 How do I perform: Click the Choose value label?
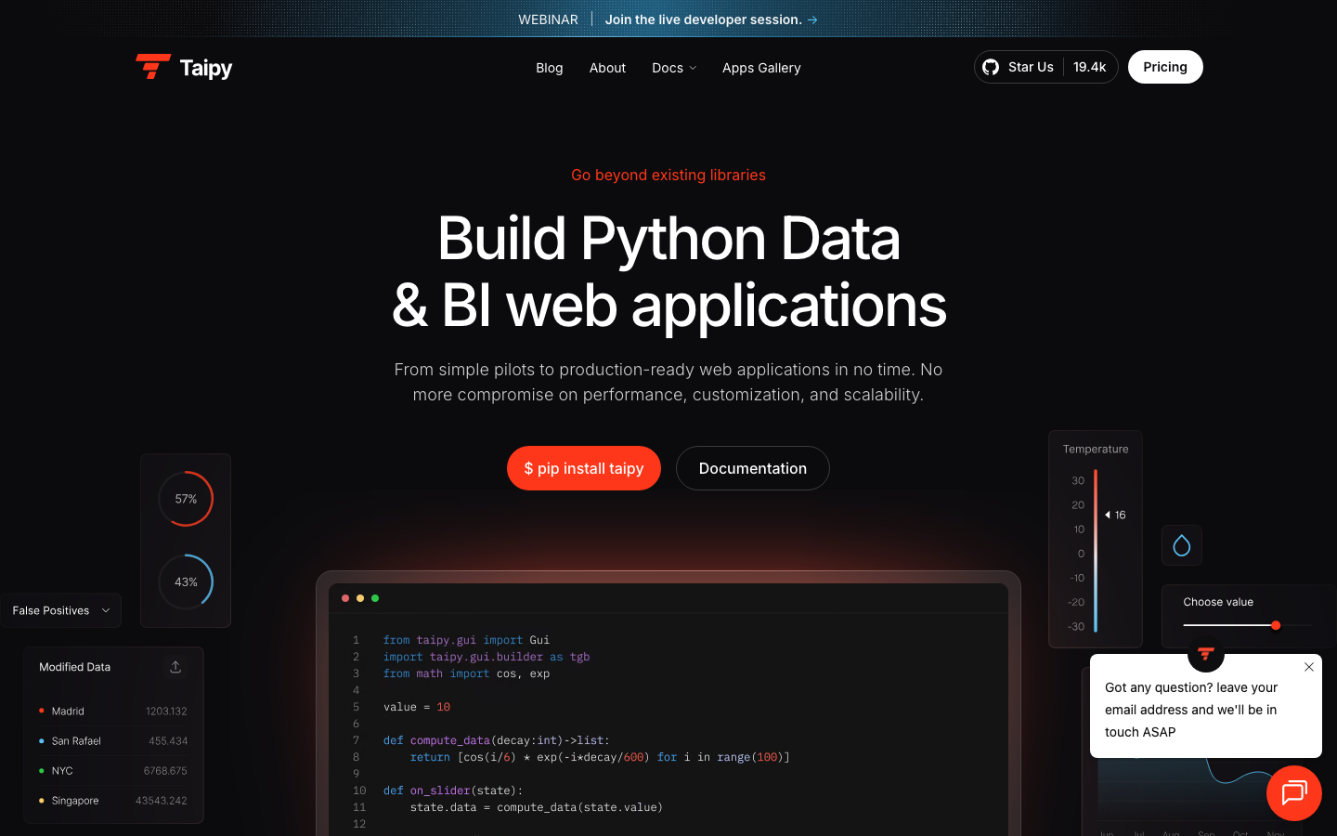coord(1218,602)
